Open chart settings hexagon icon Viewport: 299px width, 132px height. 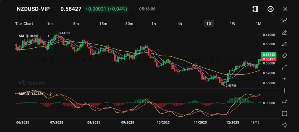point(270,9)
